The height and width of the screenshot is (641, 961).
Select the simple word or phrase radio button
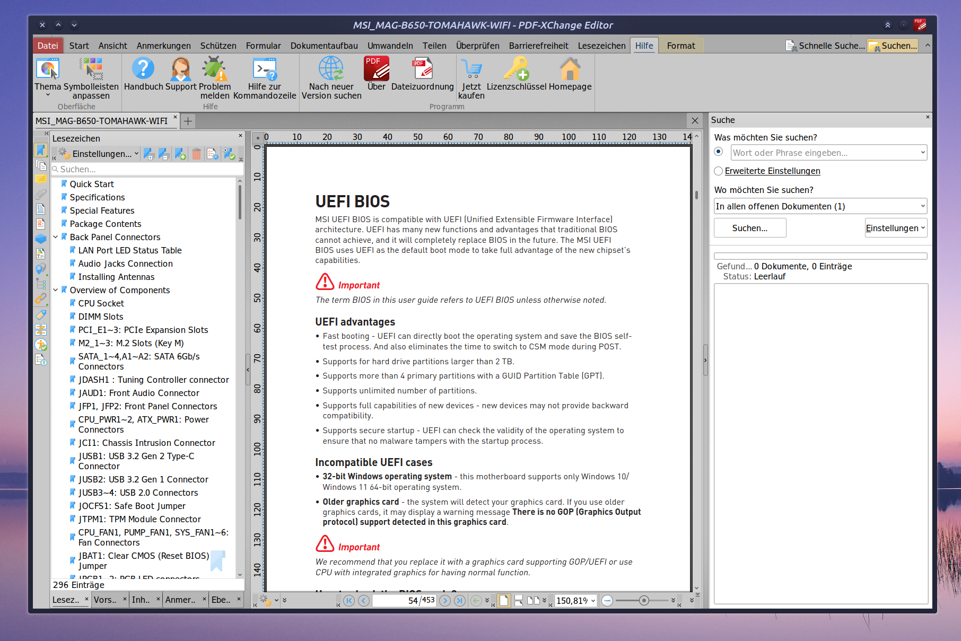coord(719,152)
